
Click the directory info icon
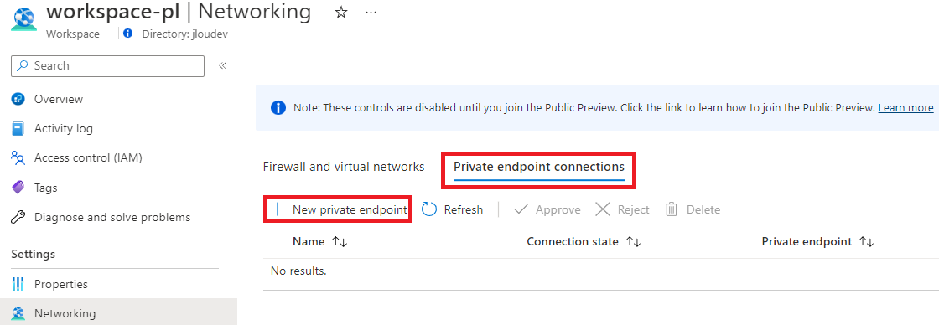[x=127, y=34]
